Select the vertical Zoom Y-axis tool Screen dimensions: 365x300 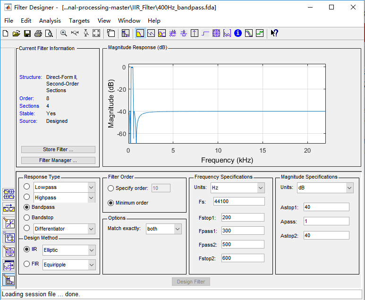click(x=86, y=34)
